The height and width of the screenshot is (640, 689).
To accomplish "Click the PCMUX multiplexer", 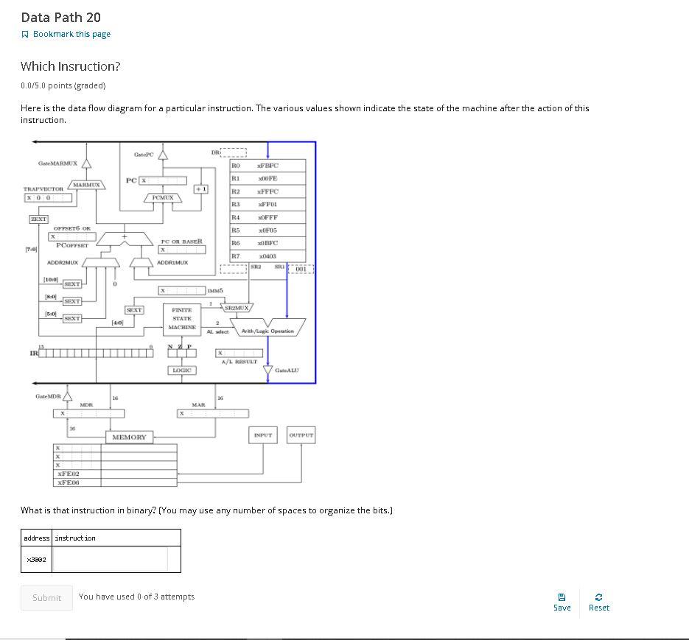I will 162,197.
